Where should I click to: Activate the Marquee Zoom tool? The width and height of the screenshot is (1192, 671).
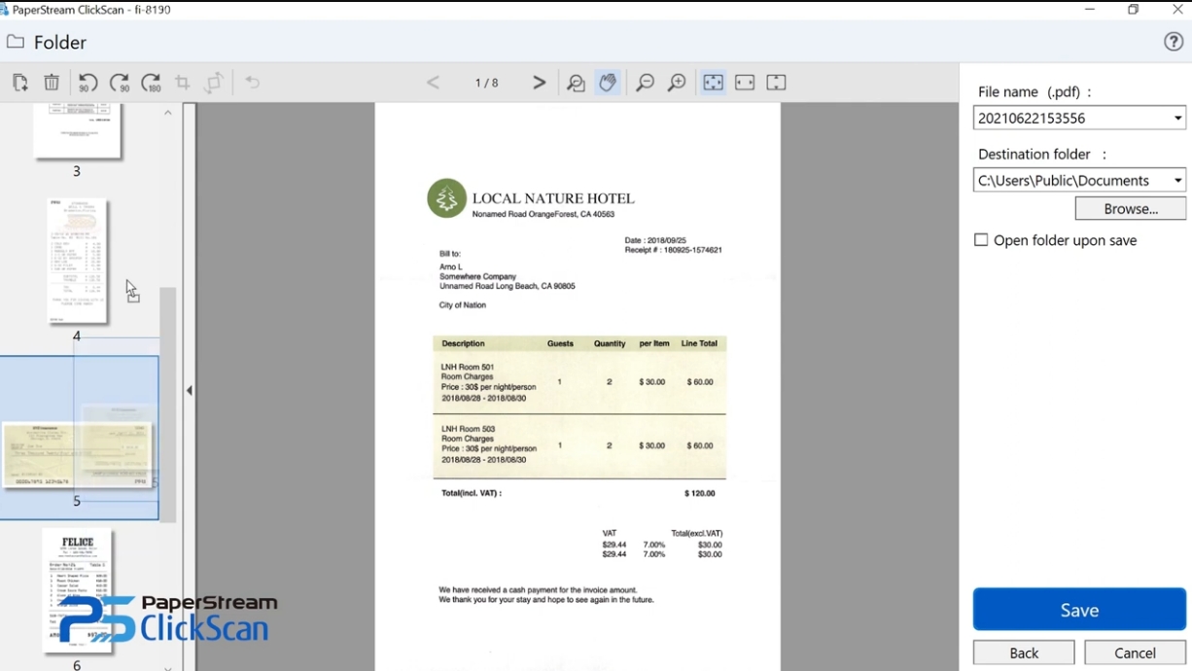[x=576, y=83]
